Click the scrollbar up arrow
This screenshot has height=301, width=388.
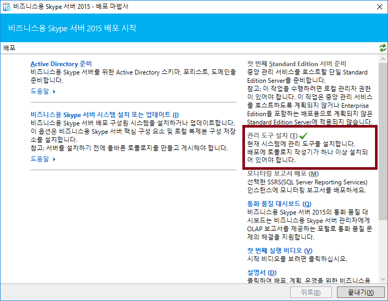click(x=383, y=59)
